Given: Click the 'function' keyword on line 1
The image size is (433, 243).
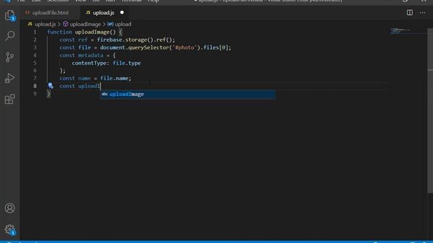Looking at the screenshot, I should pos(60,32).
